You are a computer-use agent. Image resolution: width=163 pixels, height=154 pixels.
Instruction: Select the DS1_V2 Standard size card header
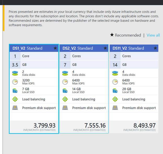34,48
